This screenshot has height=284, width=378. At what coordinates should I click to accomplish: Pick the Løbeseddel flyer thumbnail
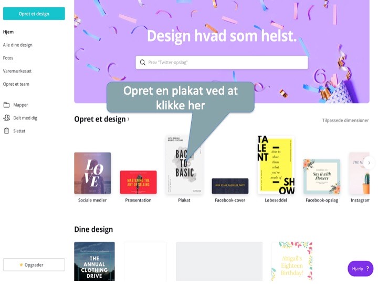(x=276, y=165)
